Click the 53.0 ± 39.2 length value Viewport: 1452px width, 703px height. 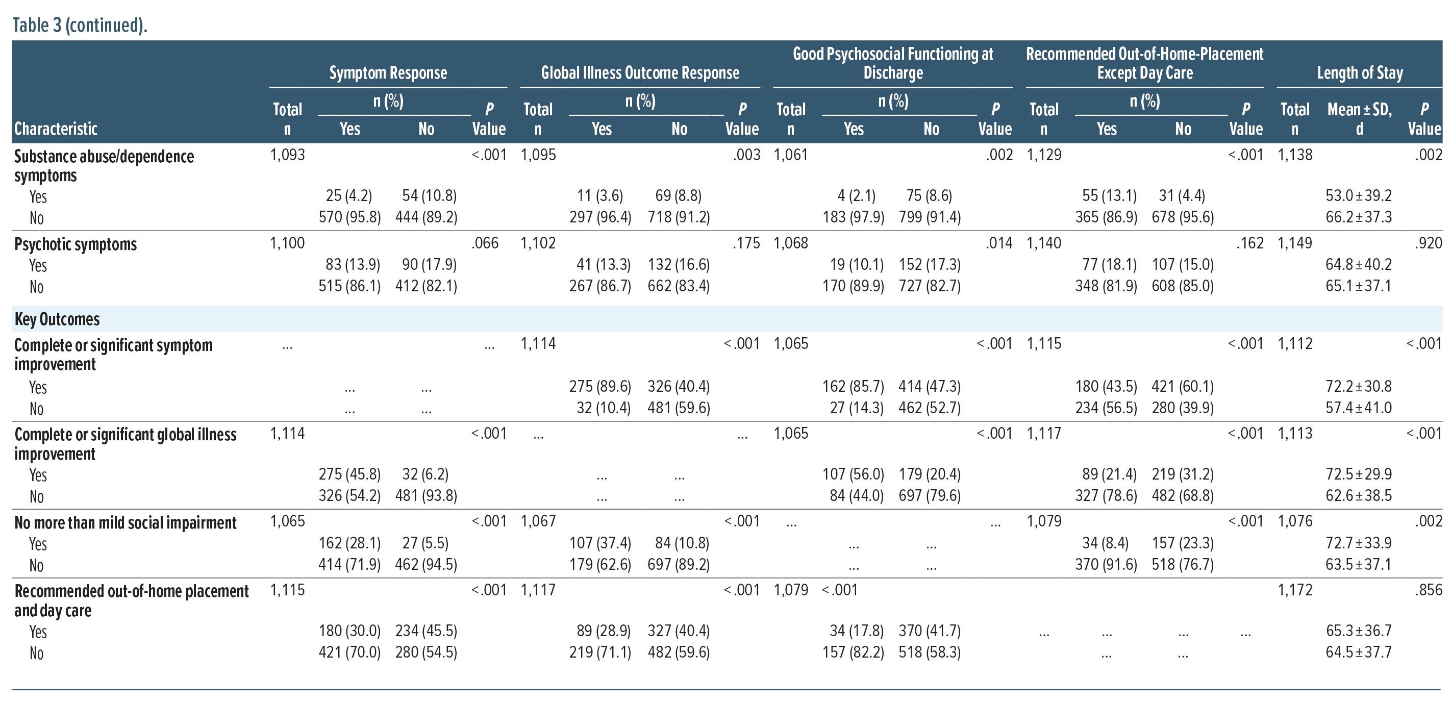1359,195
